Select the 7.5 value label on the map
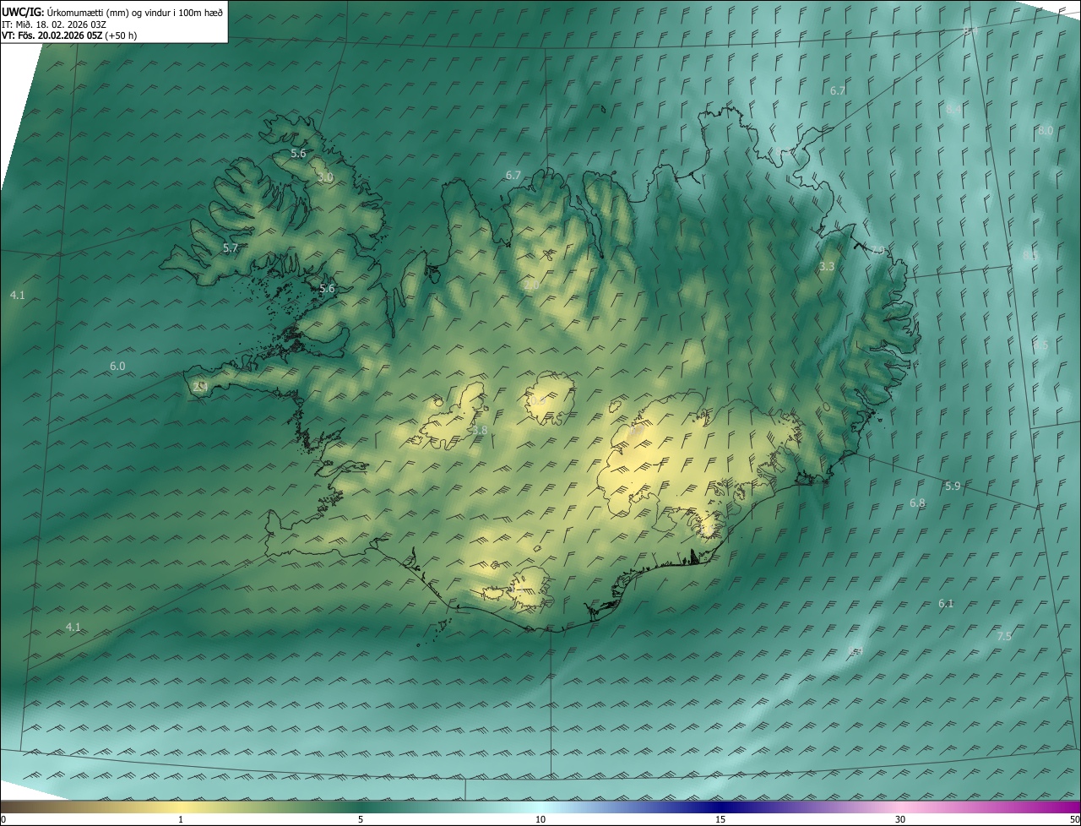This screenshot has height=826, width=1081. pyautogui.click(x=1004, y=636)
